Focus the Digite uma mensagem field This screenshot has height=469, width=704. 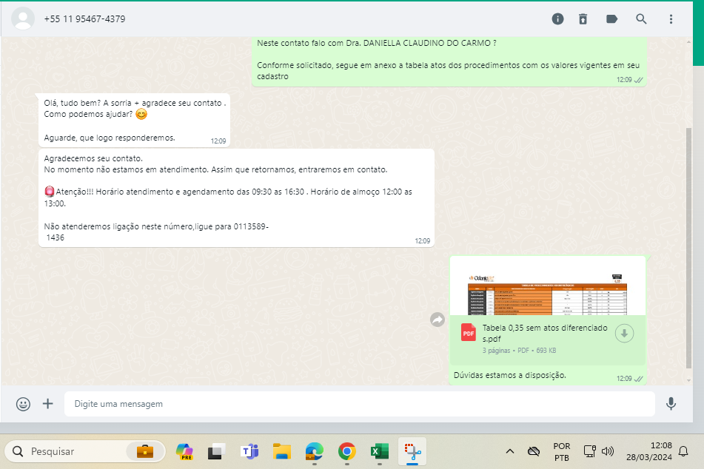click(359, 403)
